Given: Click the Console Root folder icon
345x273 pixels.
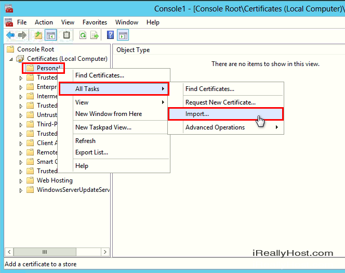Looking at the screenshot, I should click(x=10, y=49).
